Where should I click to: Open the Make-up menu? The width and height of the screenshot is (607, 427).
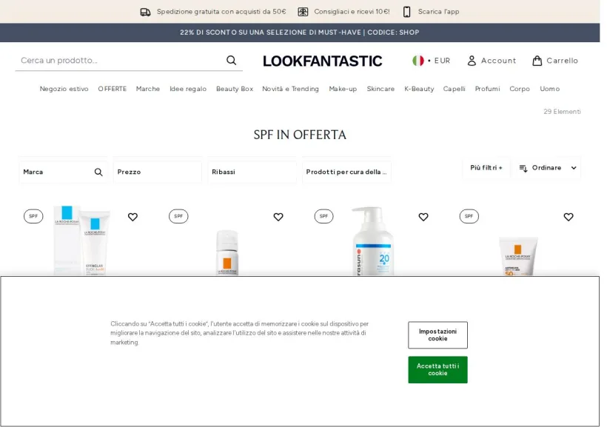343,89
